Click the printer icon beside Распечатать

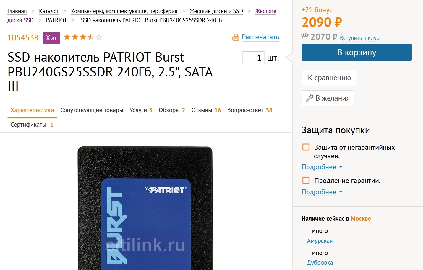click(236, 37)
